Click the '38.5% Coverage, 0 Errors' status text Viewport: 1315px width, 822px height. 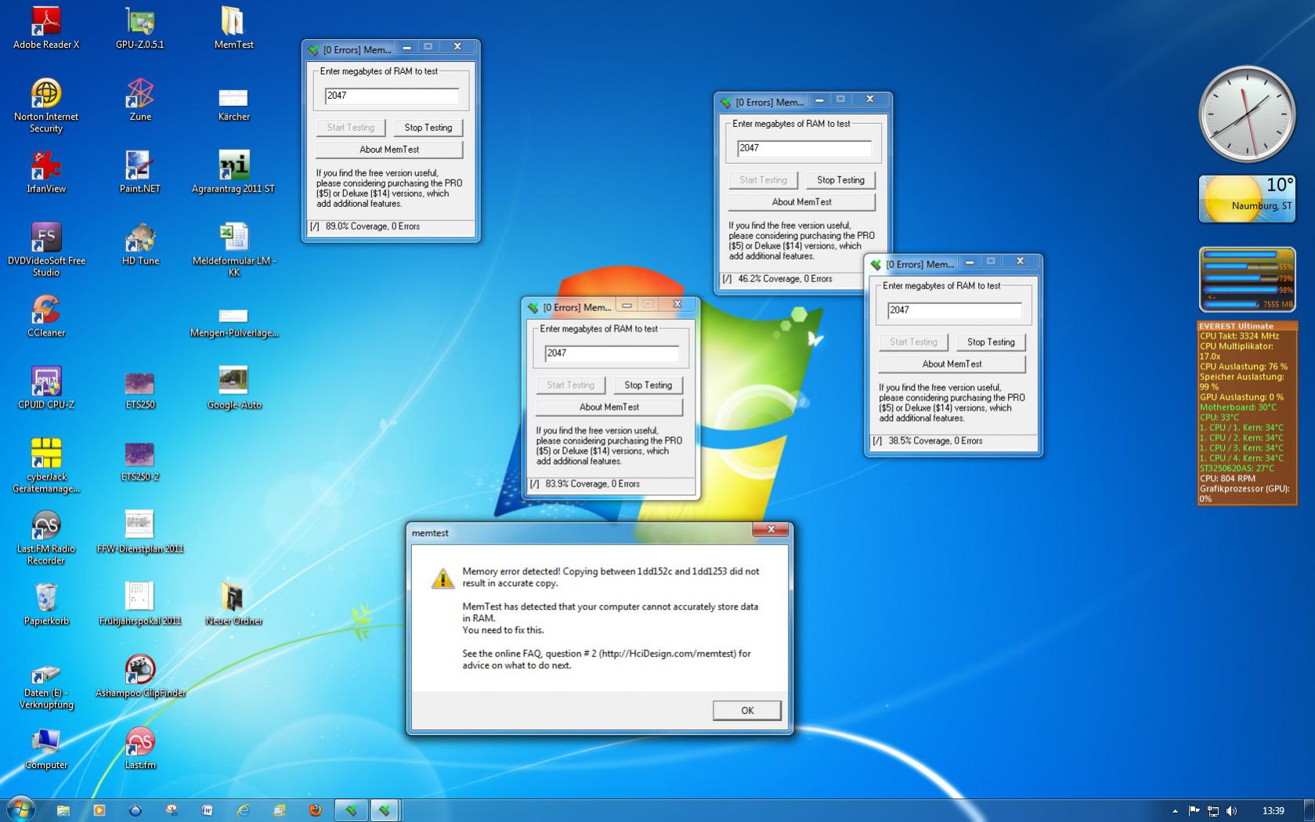[935, 441]
